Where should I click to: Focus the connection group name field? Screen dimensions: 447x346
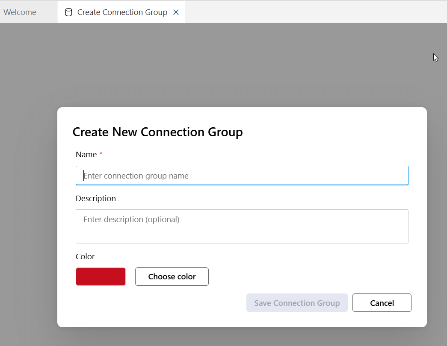[x=242, y=176]
